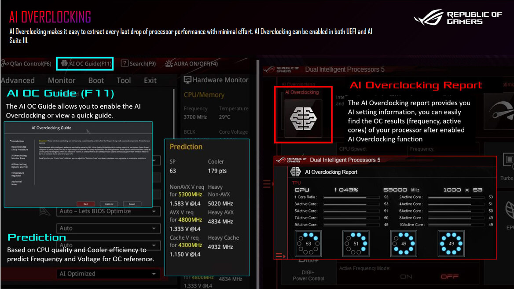Adjust the 8Active Core slider
Screen dimensions: 514x289
[456, 218]
